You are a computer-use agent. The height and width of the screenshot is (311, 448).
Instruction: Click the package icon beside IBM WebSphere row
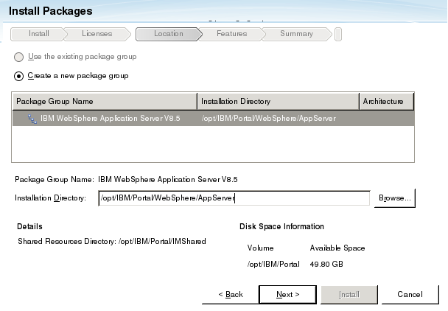coord(32,119)
